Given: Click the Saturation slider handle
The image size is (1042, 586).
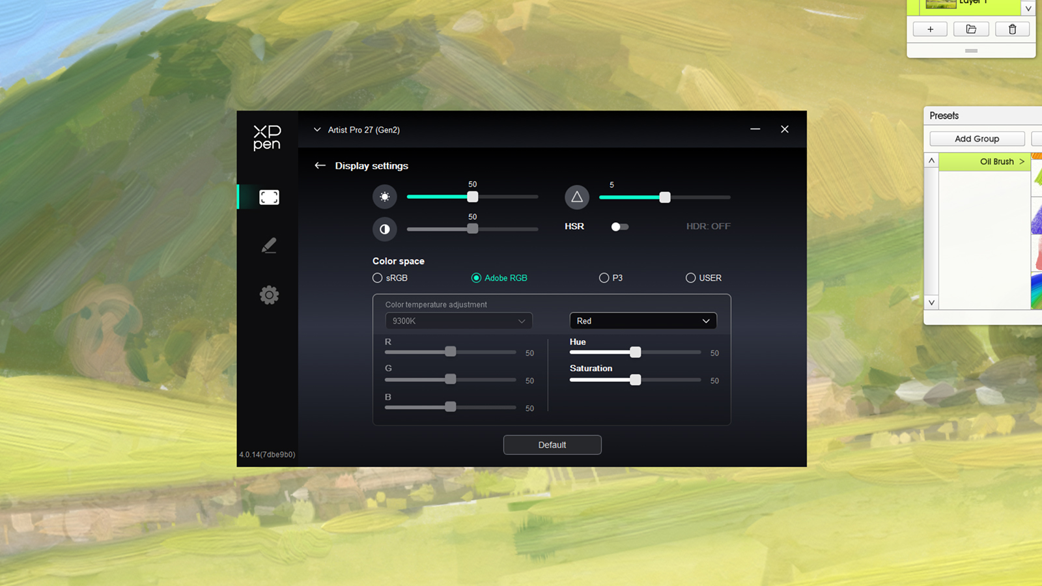Looking at the screenshot, I should [635, 380].
